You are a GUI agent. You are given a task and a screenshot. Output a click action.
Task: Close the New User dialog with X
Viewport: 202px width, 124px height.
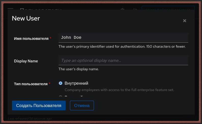click(185, 21)
